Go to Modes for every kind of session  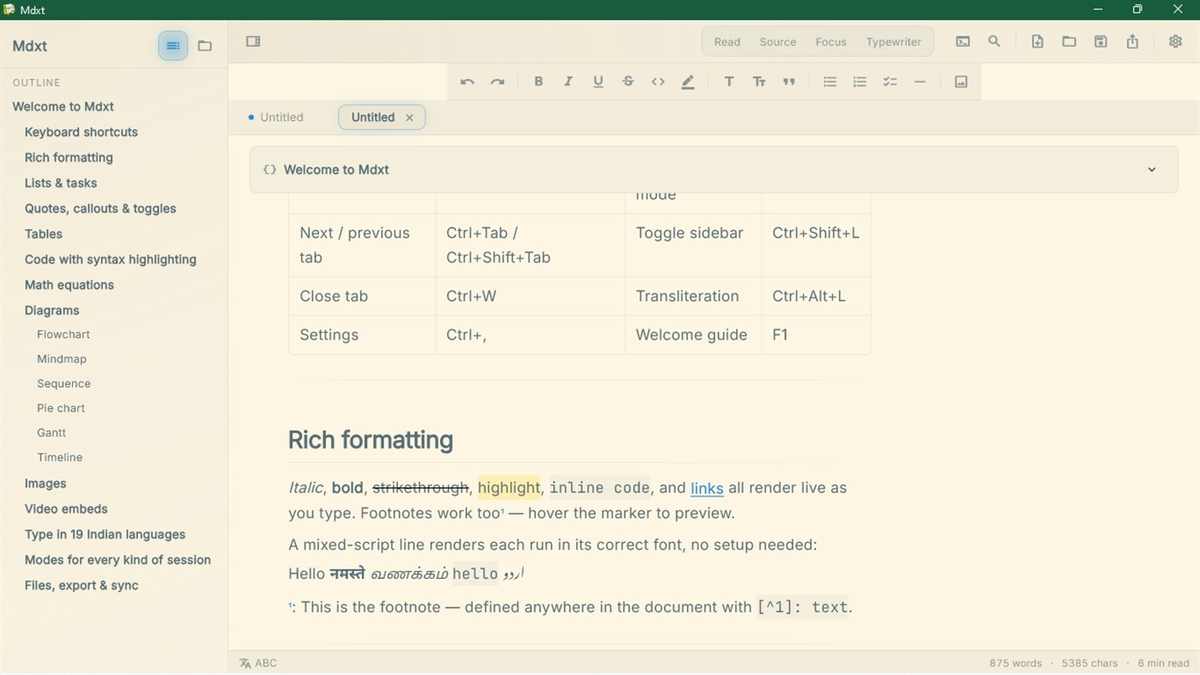(118, 560)
